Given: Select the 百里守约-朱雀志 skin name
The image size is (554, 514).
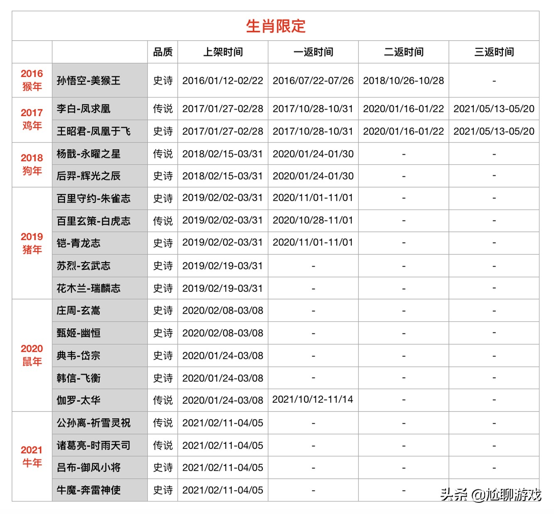Looking at the screenshot, I should tap(93, 198).
